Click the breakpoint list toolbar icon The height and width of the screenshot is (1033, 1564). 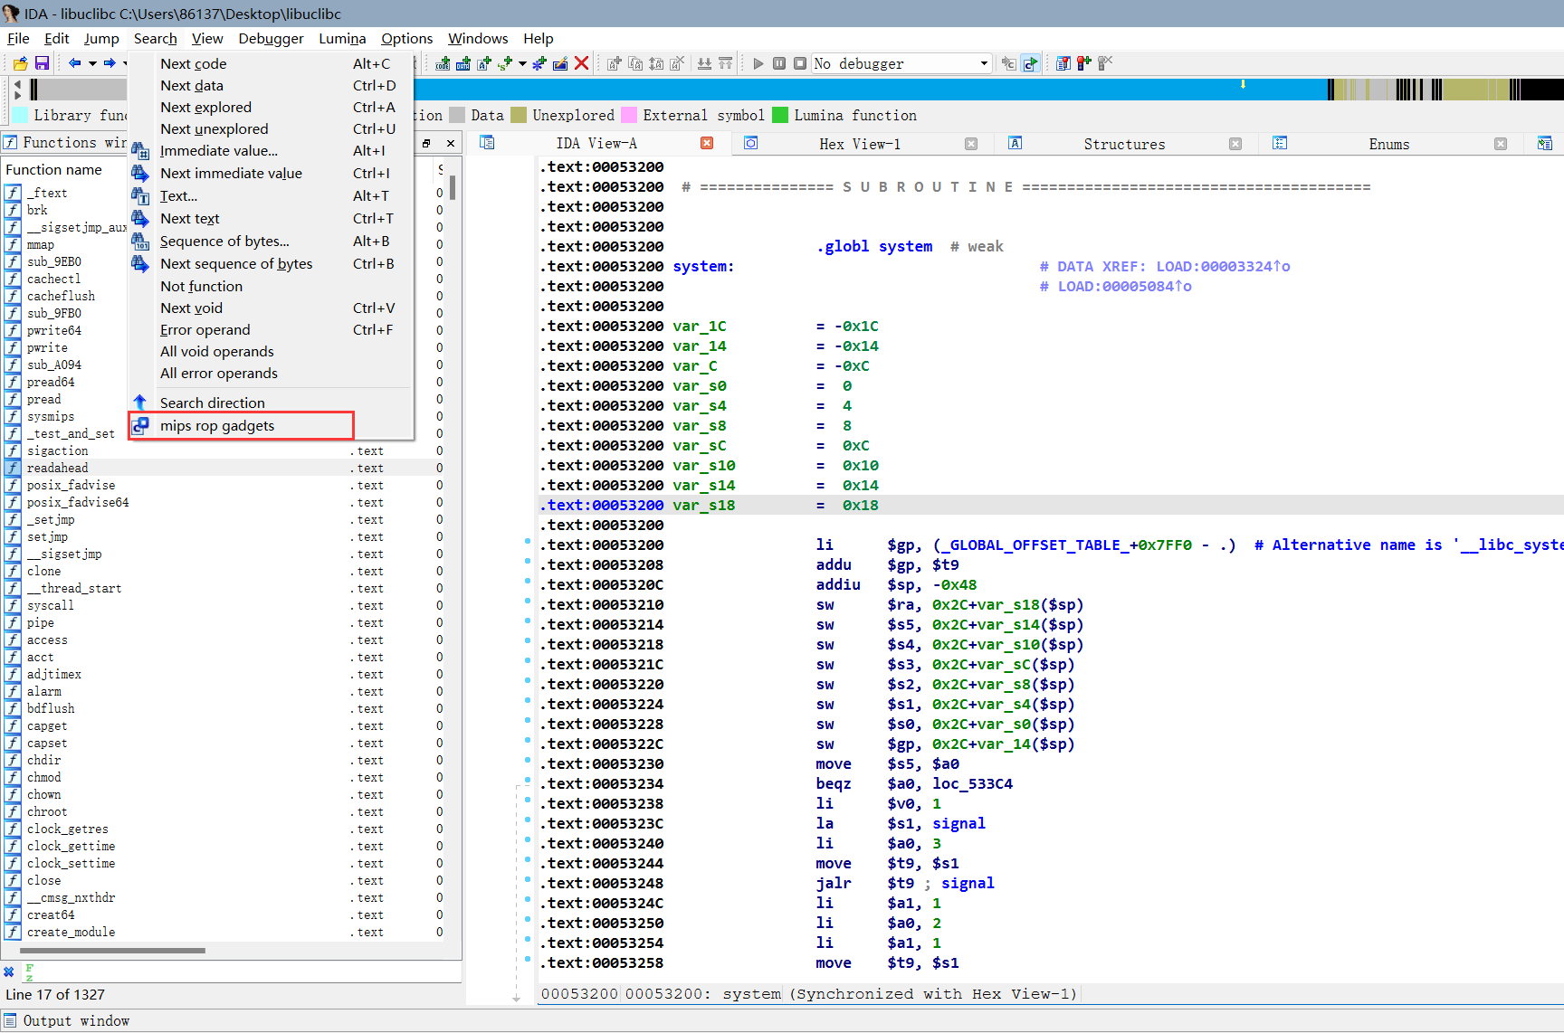[1063, 63]
